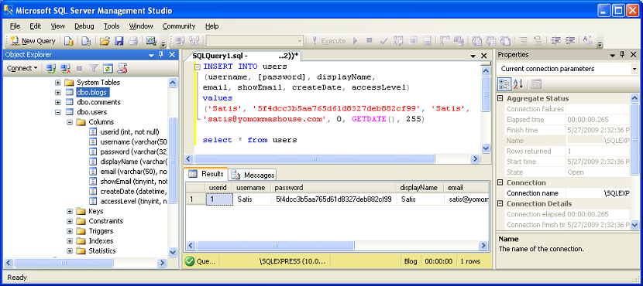The image size is (643, 286).
Task: Click the password hash cell in results
Action: (x=333, y=199)
